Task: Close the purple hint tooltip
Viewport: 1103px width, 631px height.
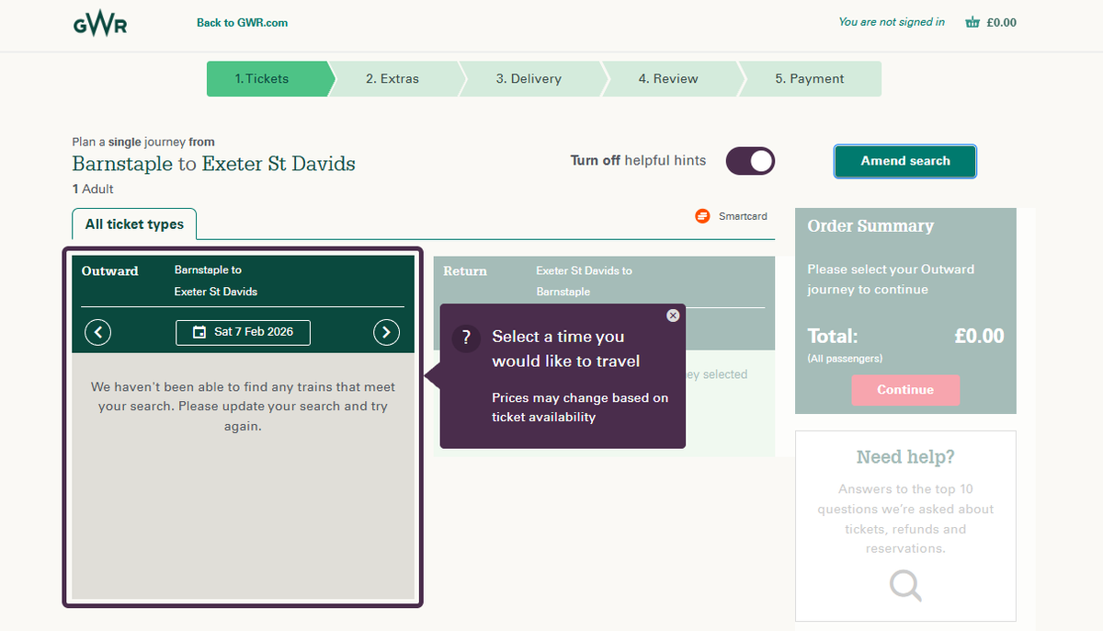Action: pyautogui.click(x=673, y=315)
